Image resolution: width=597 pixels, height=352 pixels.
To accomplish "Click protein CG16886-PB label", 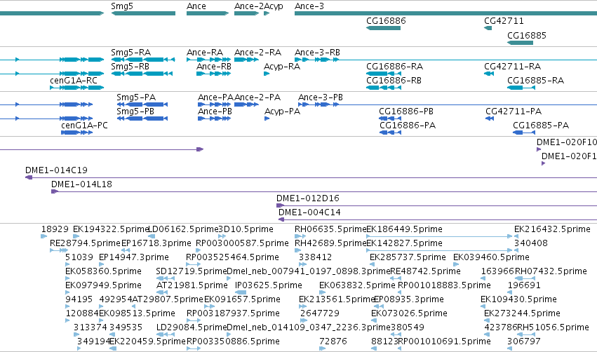I will 406,111.
